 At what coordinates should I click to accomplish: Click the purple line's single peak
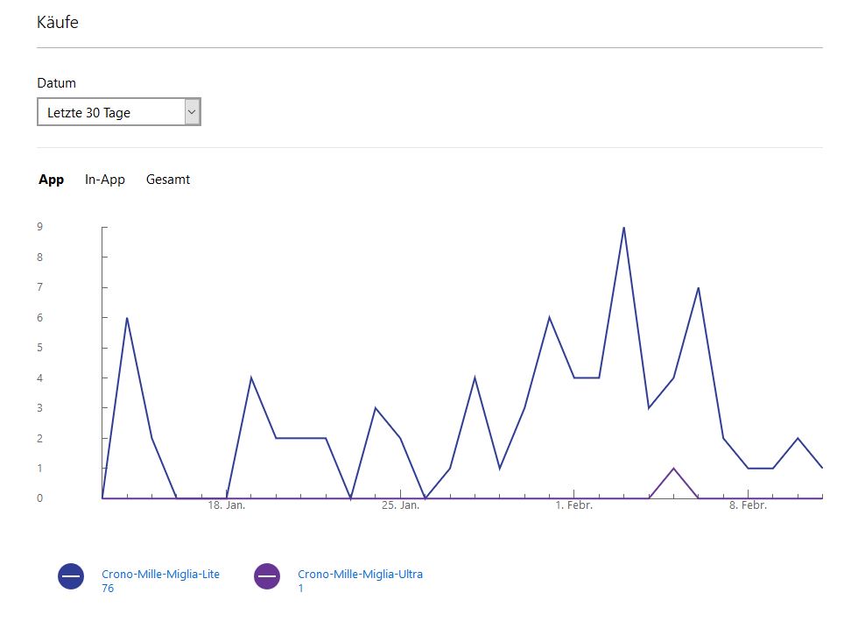673,469
